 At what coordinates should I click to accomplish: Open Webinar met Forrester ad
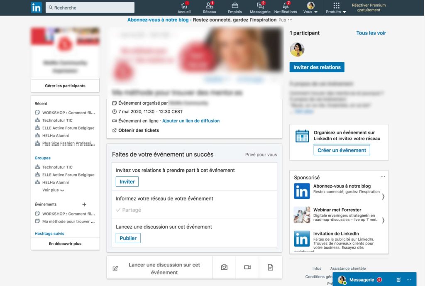337,210
